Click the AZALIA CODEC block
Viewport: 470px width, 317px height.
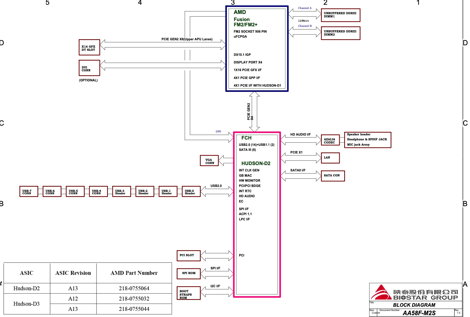(330, 140)
